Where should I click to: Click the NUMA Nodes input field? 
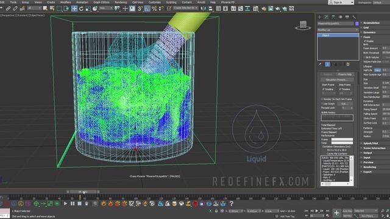tap(337, 117)
